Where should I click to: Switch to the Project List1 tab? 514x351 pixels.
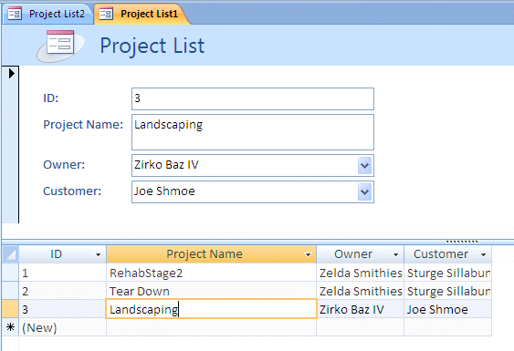click(x=141, y=14)
